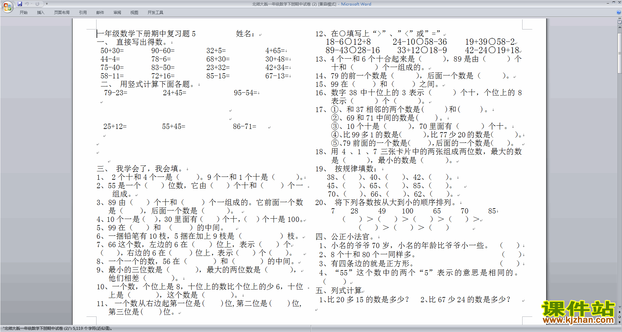Click the equation 68+30=
622x332 pixels.
click(218, 59)
